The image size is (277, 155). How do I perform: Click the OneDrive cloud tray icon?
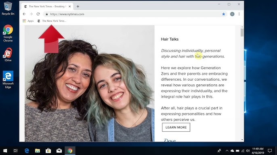tap(232, 151)
